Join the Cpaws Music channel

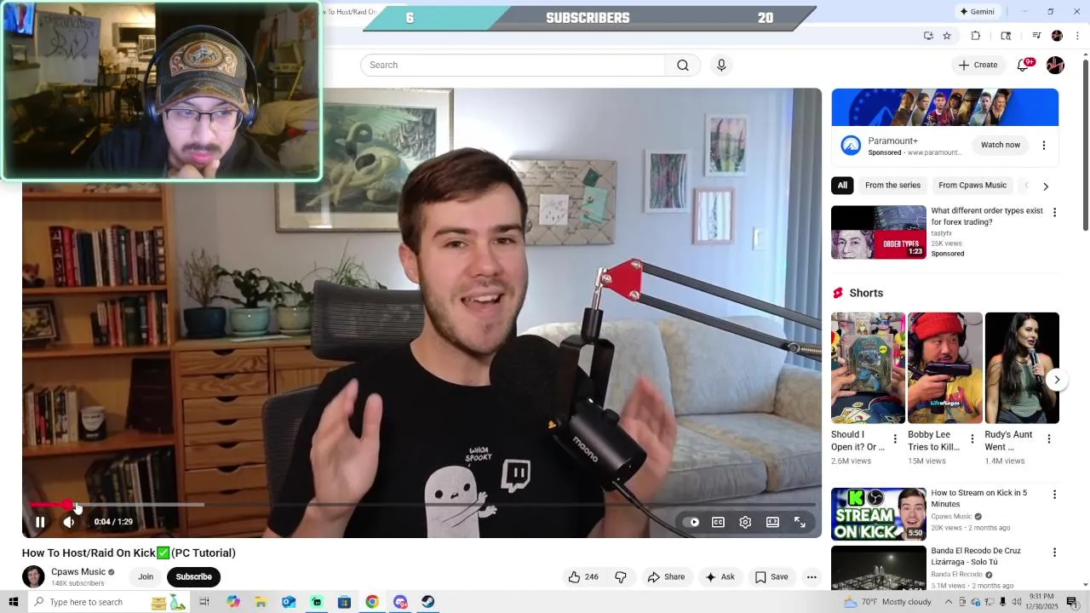coord(146,576)
